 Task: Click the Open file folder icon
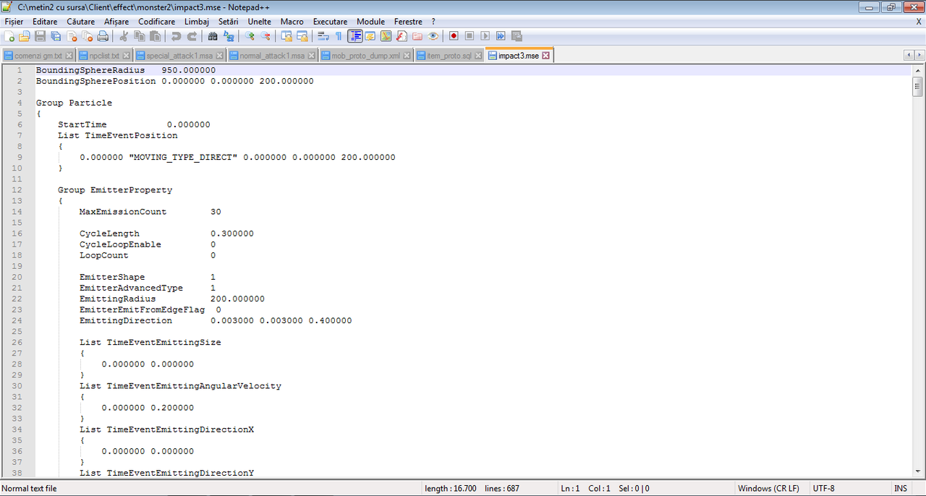pyautogui.click(x=25, y=36)
